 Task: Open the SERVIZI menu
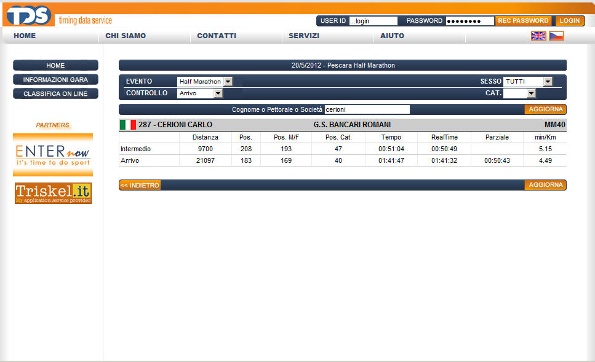304,36
